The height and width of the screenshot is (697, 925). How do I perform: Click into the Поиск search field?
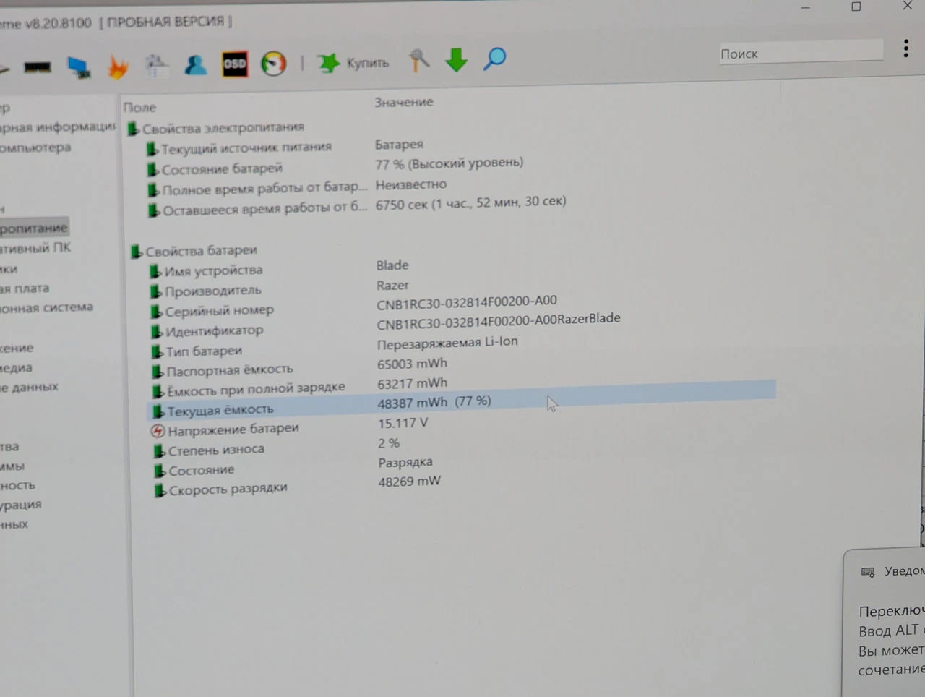(800, 52)
